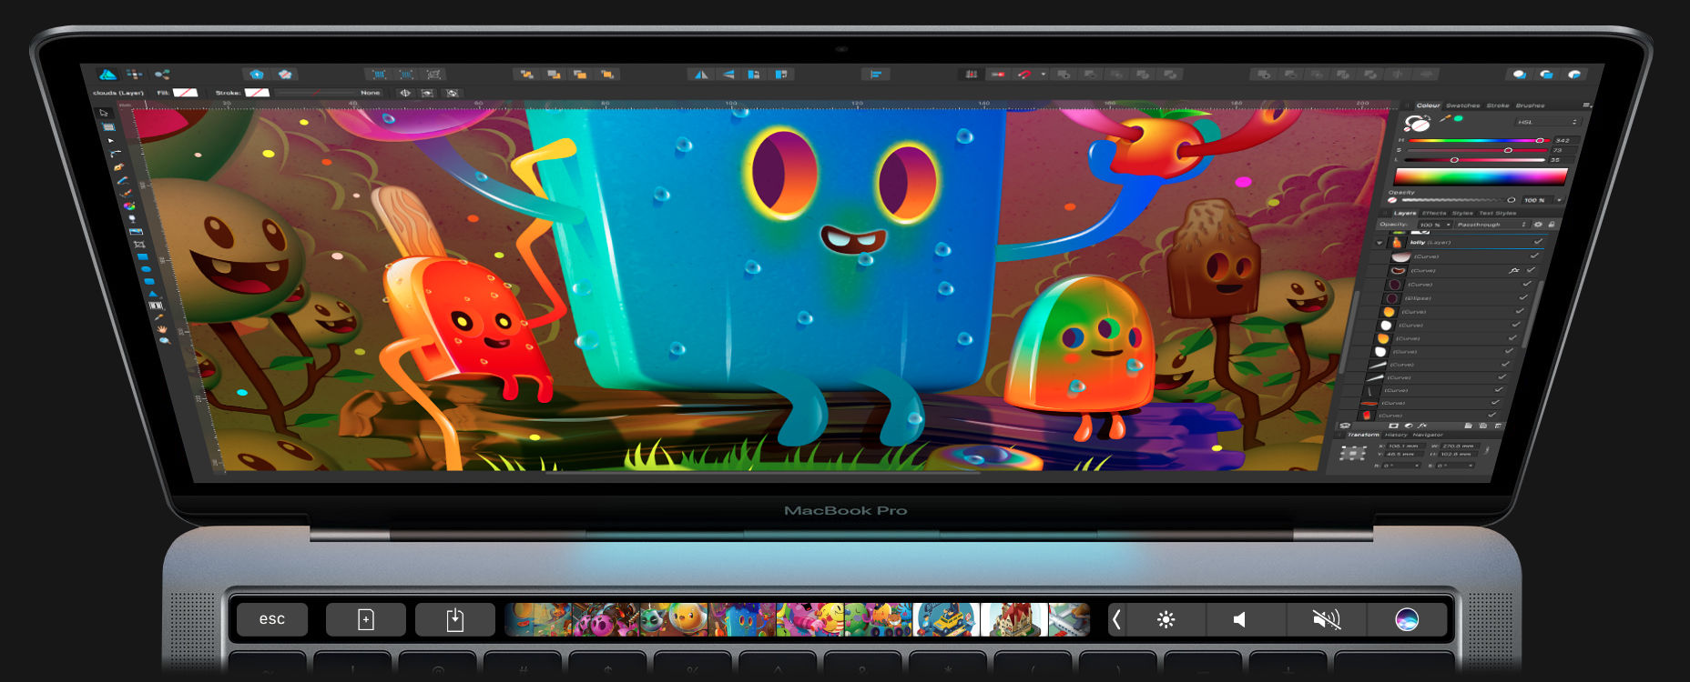The width and height of the screenshot is (1690, 682).
Task: Click the Mask Layer icon below layers
Action: pos(1393,426)
